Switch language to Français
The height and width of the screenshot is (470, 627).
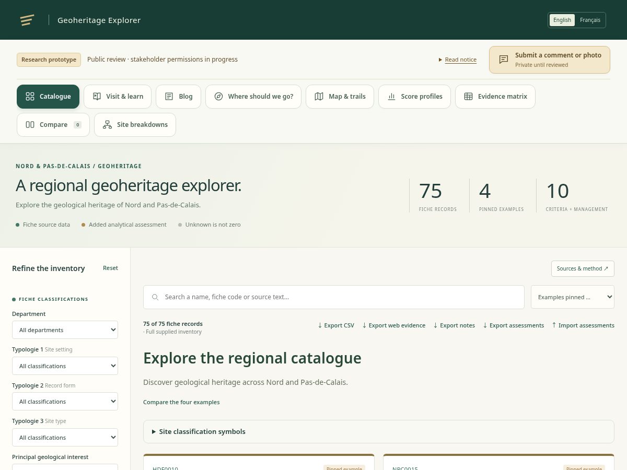coord(590,20)
